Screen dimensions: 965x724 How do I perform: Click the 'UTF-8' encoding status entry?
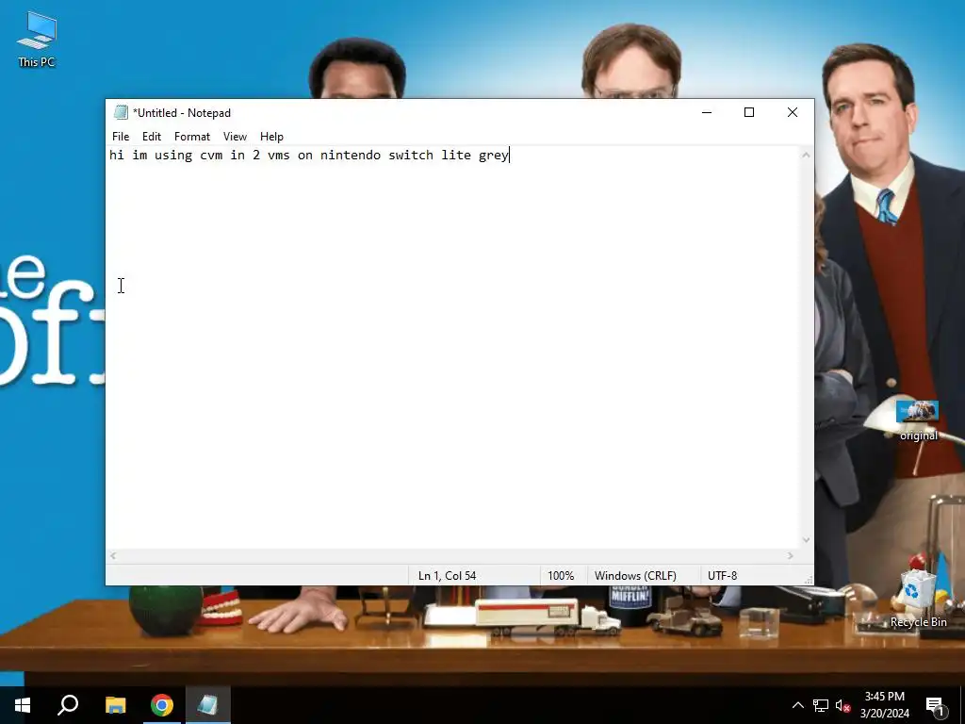click(722, 576)
